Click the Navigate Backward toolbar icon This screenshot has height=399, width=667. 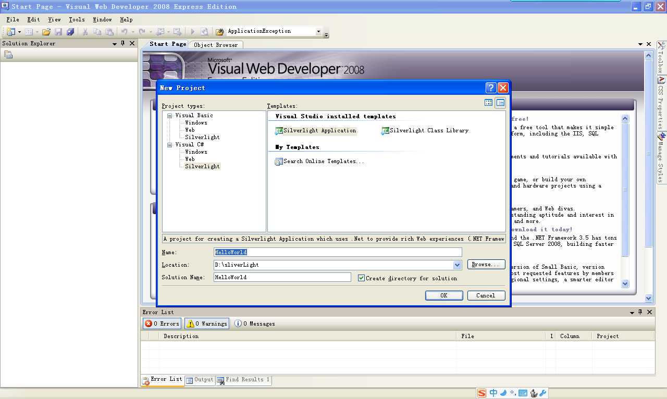click(160, 32)
